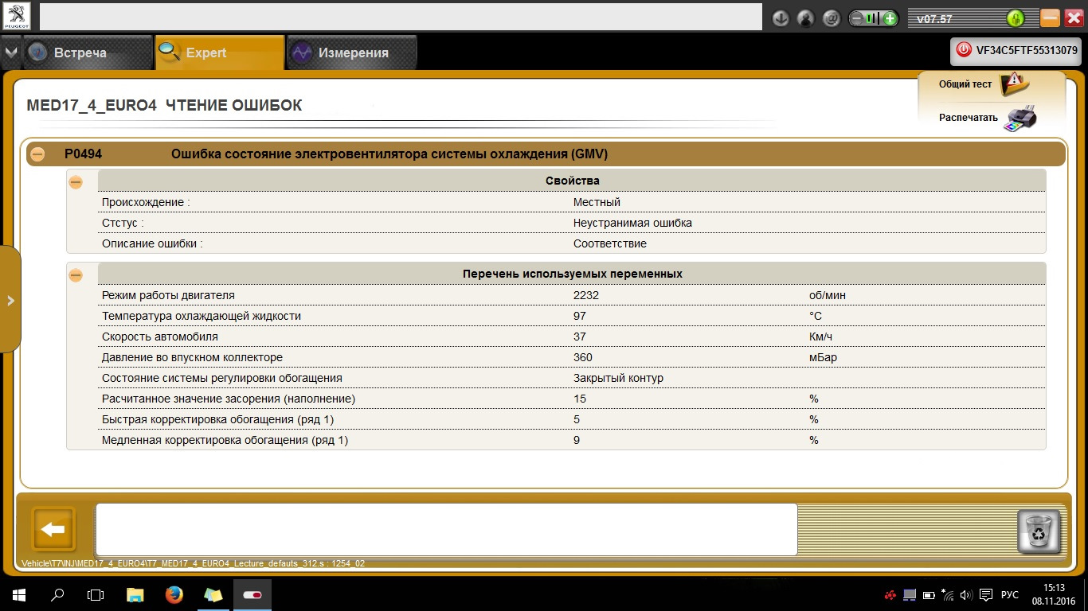Click the @ email icon in top bar

(831, 18)
